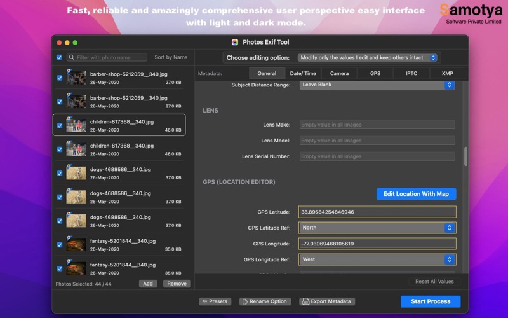The width and height of the screenshot is (508, 318).
Task: Switch to the Date/ Time tab
Action: click(303, 73)
